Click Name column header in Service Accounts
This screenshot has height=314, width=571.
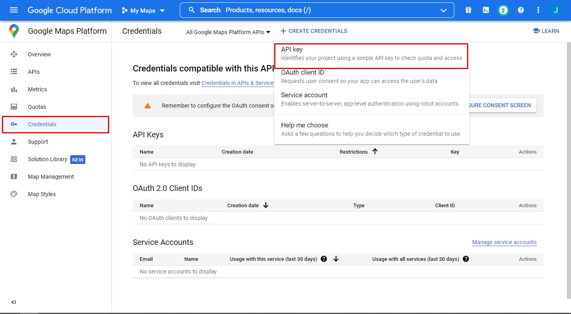pos(191,259)
